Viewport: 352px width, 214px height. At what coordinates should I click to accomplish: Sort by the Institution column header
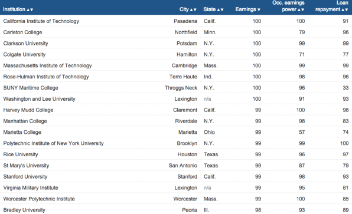click(18, 9)
